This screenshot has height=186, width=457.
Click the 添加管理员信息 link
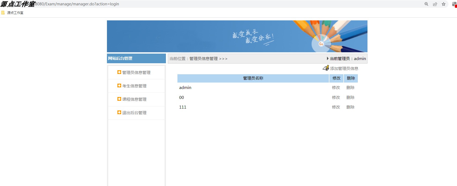[344, 68]
